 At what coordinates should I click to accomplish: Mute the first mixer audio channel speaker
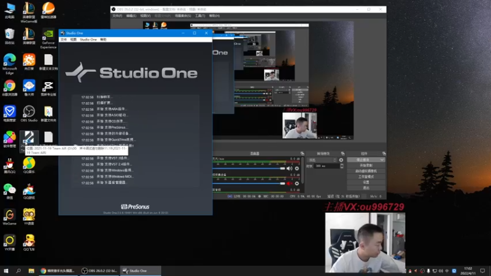point(289,168)
